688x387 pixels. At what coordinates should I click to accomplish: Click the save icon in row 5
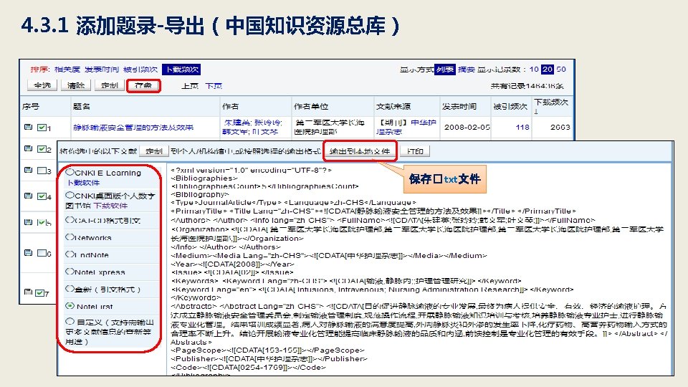tap(28, 222)
